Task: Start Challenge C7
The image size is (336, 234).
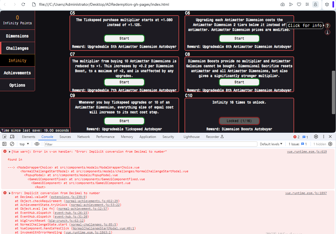Action: point(124,82)
